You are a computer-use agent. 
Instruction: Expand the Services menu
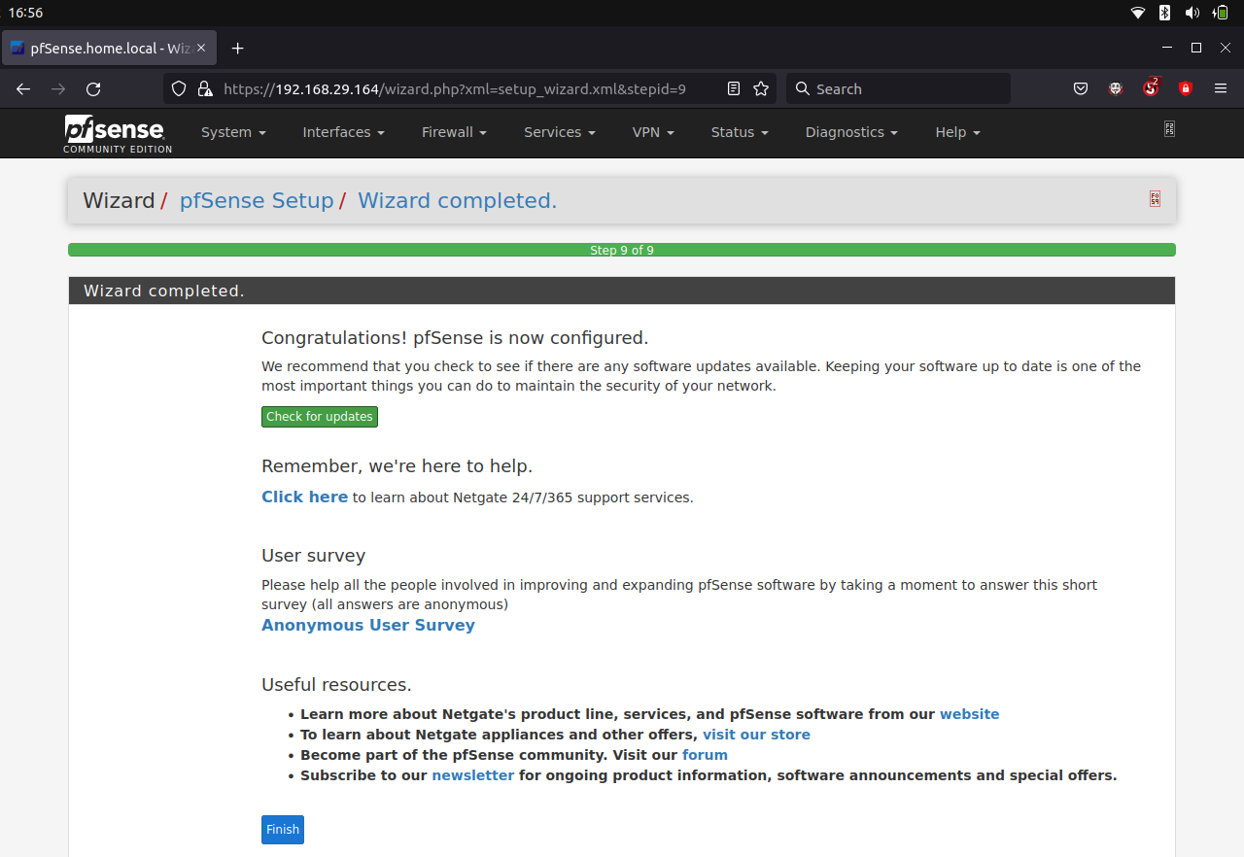point(559,132)
